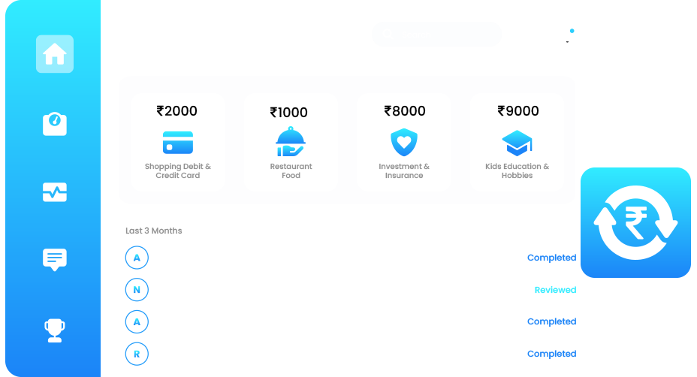This screenshot has width=697, height=377.
Task: Click the Restaurant Food label
Action: click(x=291, y=171)
